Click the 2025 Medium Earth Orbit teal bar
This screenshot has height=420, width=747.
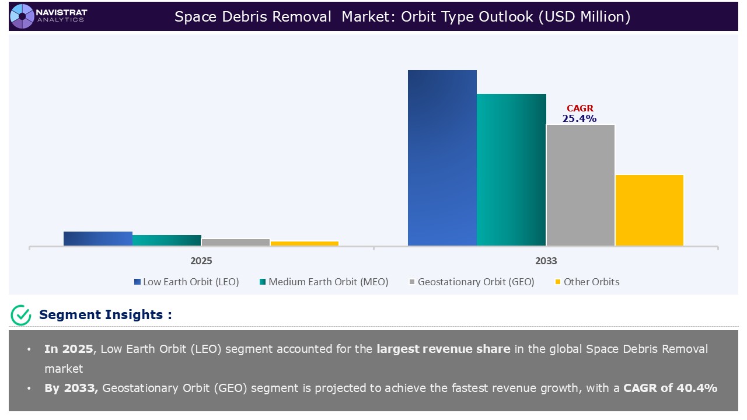[167, 240]
